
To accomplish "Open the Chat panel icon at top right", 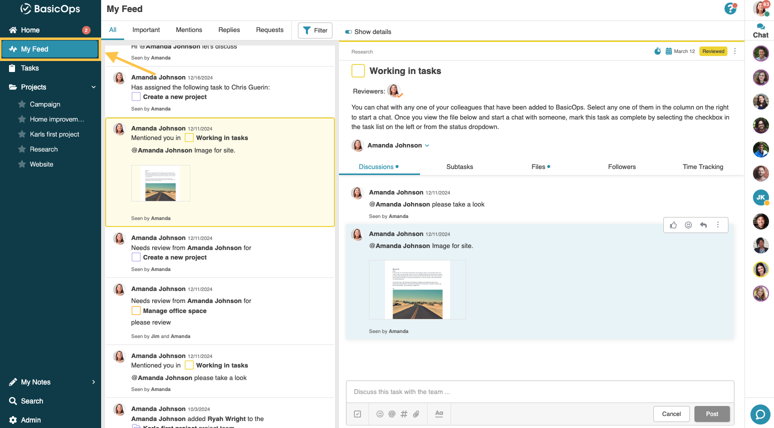I will click(760, 26).
